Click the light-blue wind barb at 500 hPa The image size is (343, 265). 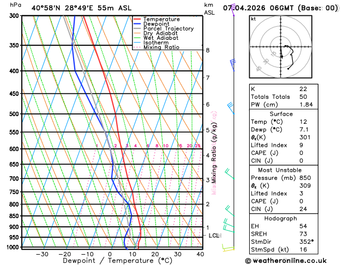point(231,108)
